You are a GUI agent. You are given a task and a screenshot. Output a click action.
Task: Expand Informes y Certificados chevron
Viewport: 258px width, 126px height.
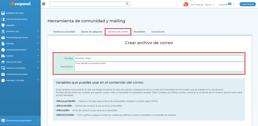38,68
